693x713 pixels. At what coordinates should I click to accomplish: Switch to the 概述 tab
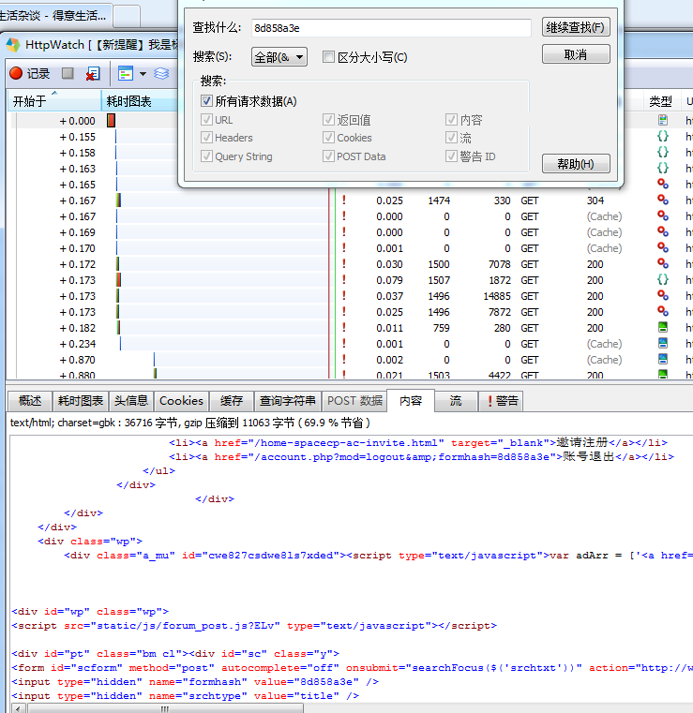(30, 401)
